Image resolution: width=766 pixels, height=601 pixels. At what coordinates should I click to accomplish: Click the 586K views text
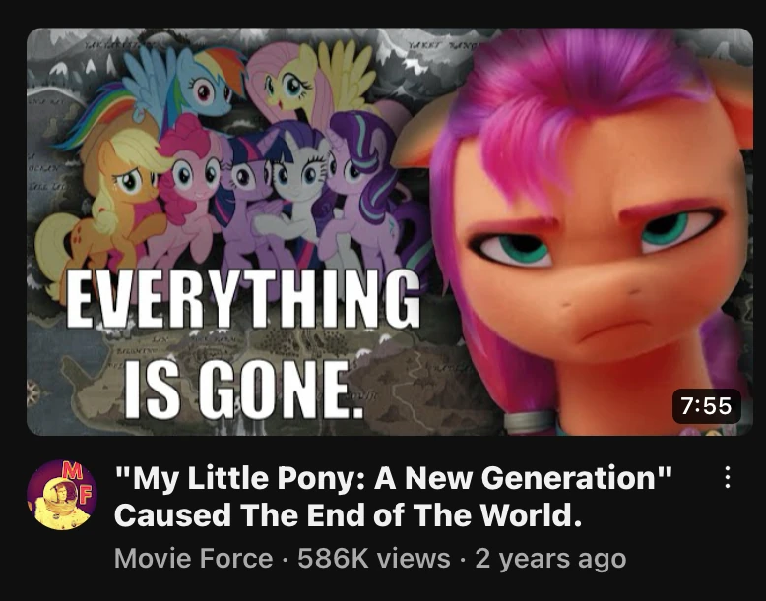point(374,558)
